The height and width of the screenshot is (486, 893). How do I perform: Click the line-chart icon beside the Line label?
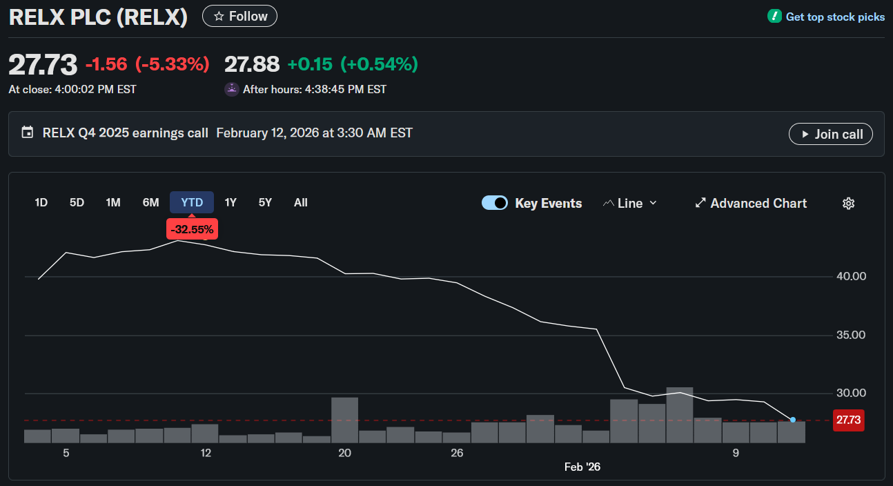609,202
